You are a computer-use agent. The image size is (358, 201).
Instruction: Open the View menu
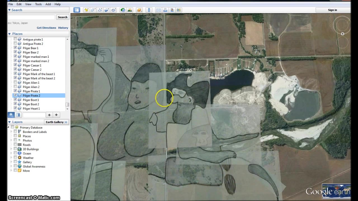(28, 4)
